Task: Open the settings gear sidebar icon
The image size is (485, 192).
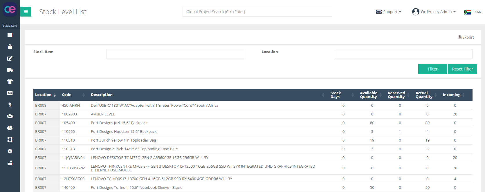Action: pyautogui.click(x=10, y=151)
